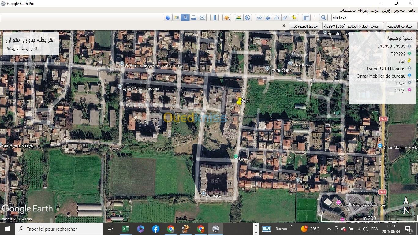This screenshot has width=418, height=235.
Task: Open the أدوات menu
Action: [x=375, y=10]
